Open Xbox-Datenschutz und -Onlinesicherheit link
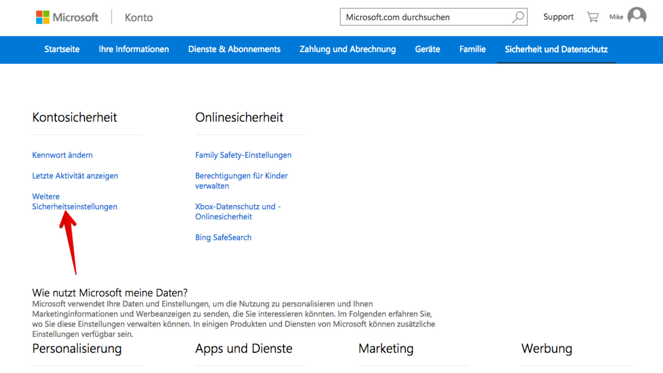The image size is (663, 373). pos(238,211)
